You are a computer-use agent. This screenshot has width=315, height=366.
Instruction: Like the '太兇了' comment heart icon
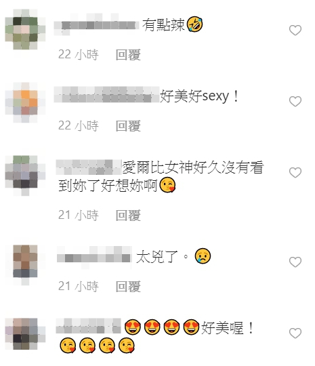tap(295, 262)
